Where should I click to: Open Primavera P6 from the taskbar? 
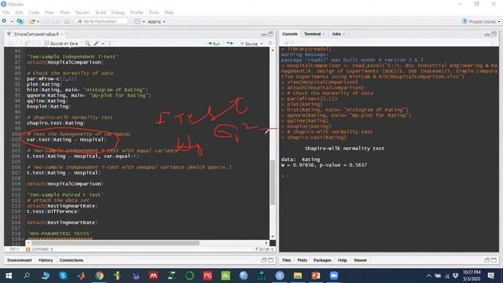click(x=207, y=276)
